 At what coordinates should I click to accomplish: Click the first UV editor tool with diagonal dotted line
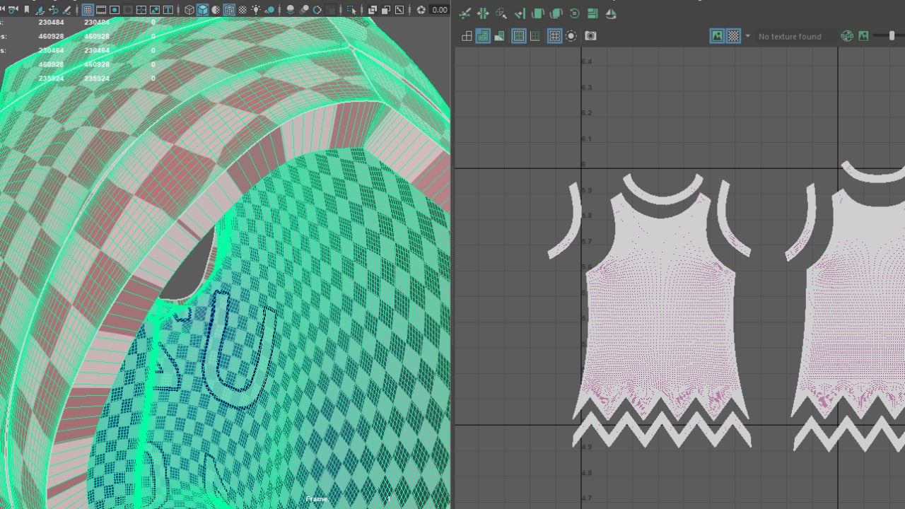point(465,14)
